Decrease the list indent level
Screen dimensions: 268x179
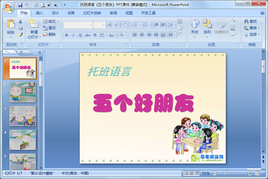156,25
